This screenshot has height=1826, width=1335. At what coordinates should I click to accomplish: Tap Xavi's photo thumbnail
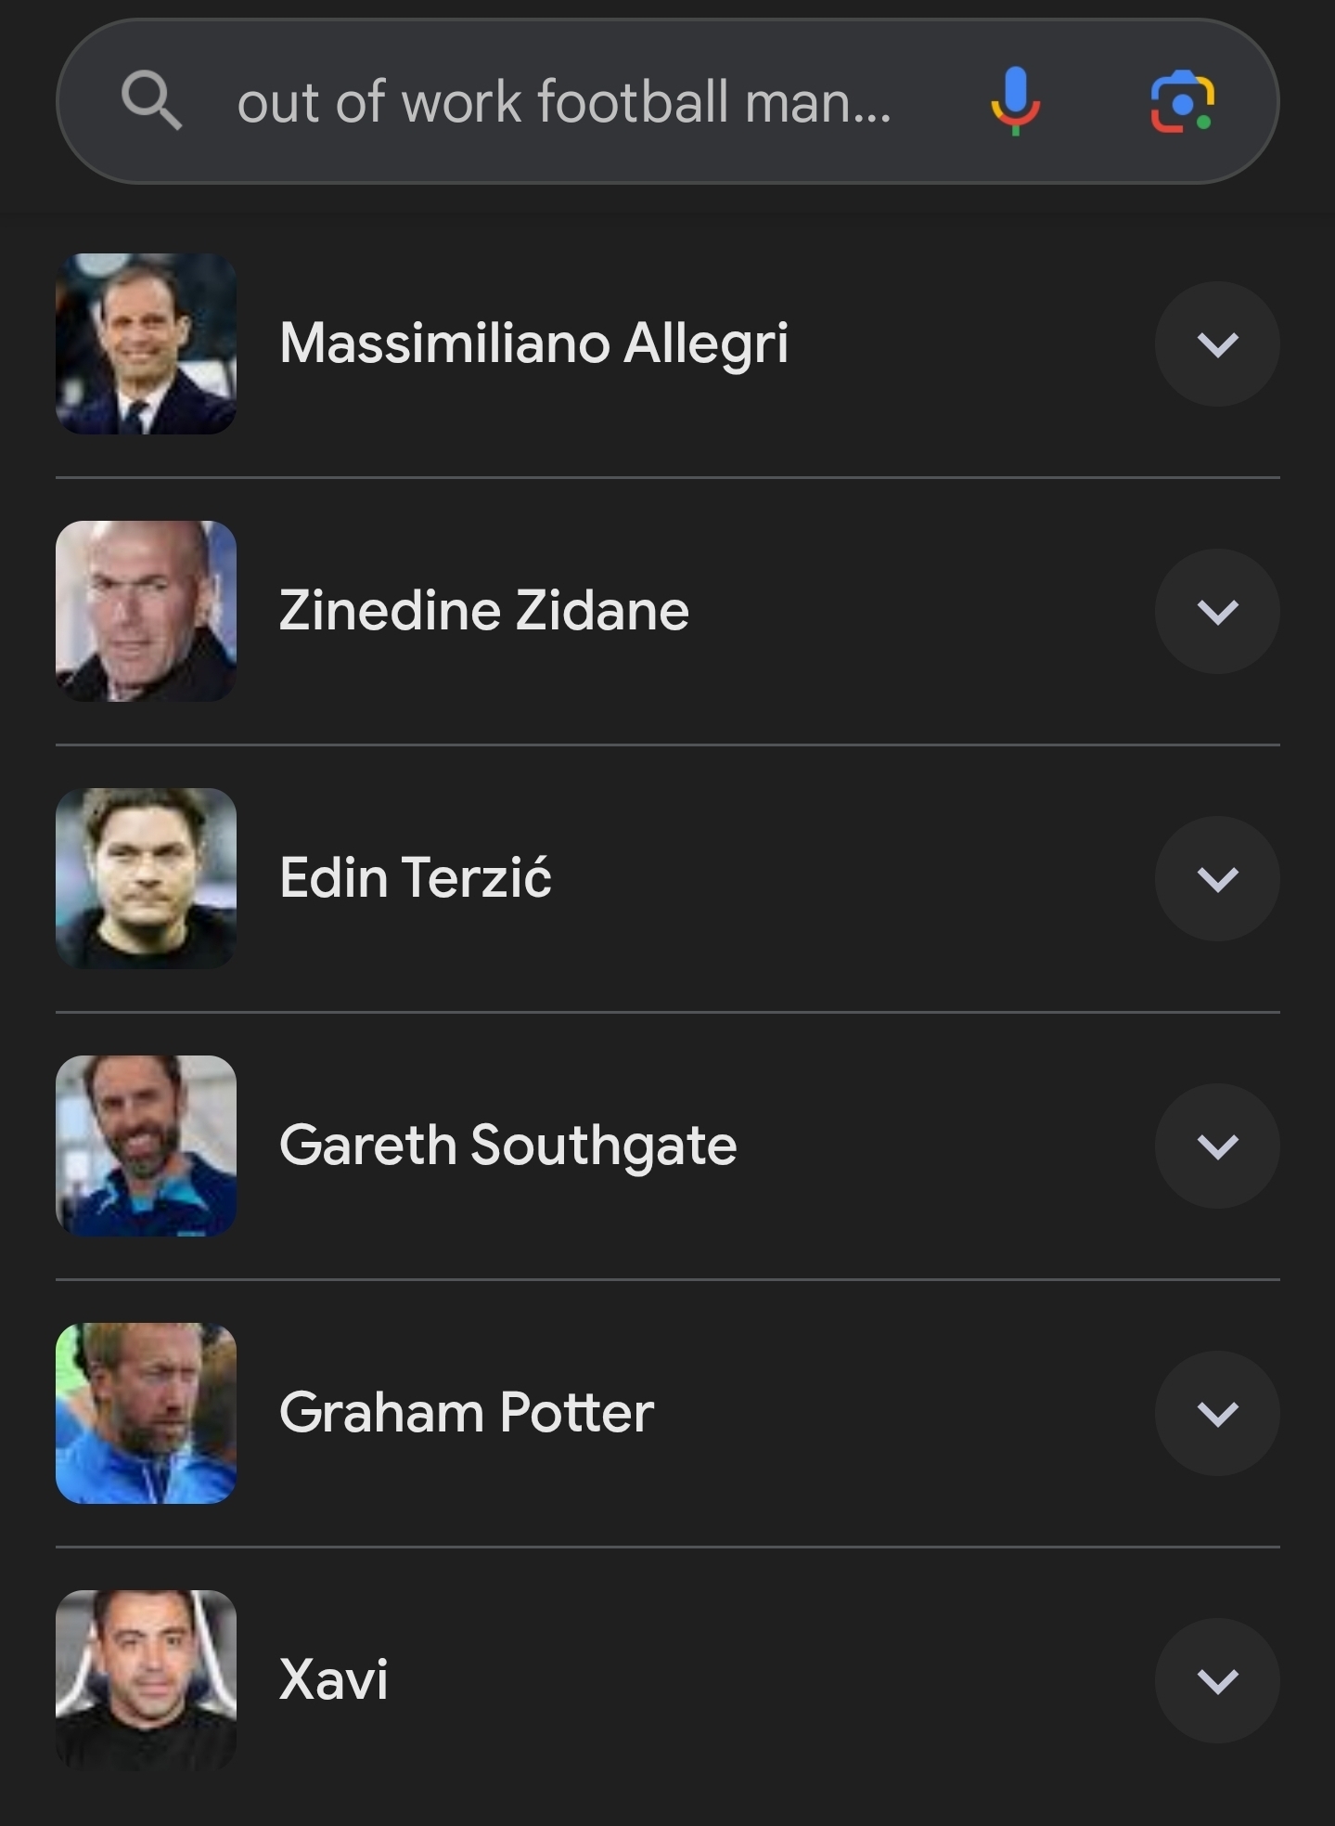coord(146,1681)
